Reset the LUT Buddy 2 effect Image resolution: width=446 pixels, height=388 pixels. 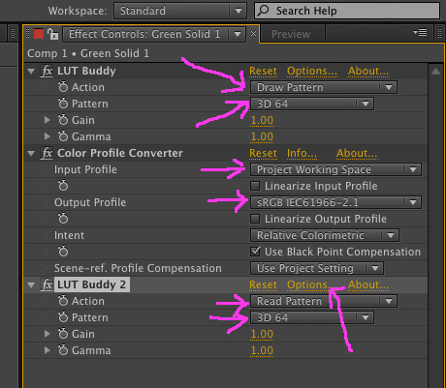click(x=263, y=284)
